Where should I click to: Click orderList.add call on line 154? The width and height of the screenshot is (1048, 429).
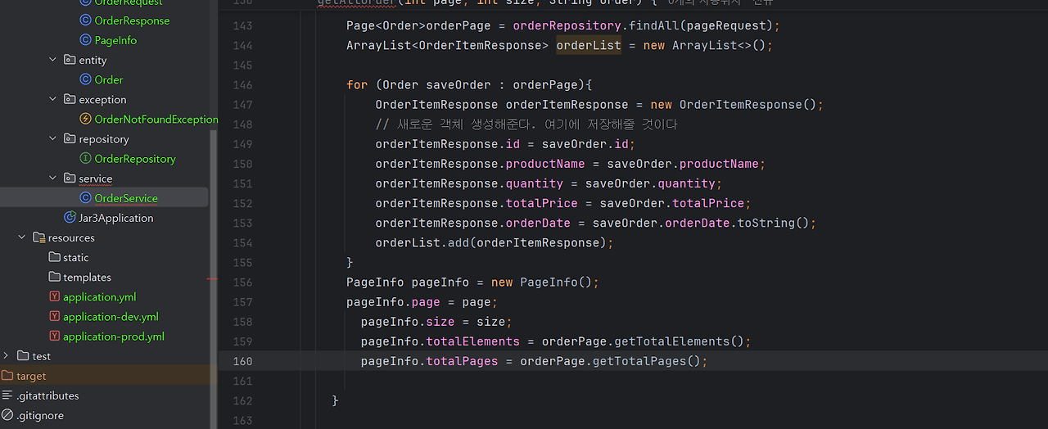point(495,243)
